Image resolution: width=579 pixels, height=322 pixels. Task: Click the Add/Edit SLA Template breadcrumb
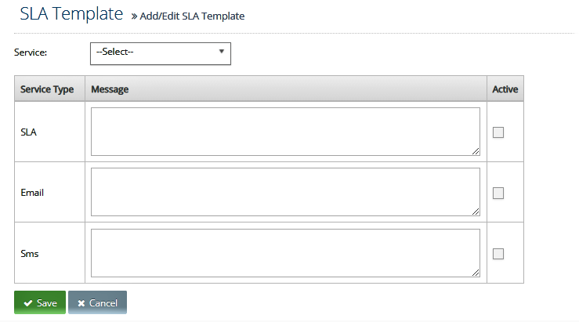[192, 16]
